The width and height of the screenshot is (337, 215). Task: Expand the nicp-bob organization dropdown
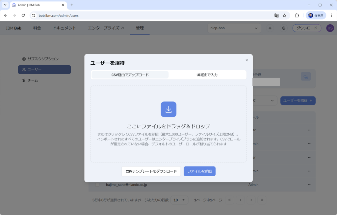pos(234,28)
